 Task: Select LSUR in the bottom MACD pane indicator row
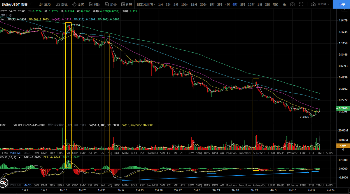(x=272, y=185)
